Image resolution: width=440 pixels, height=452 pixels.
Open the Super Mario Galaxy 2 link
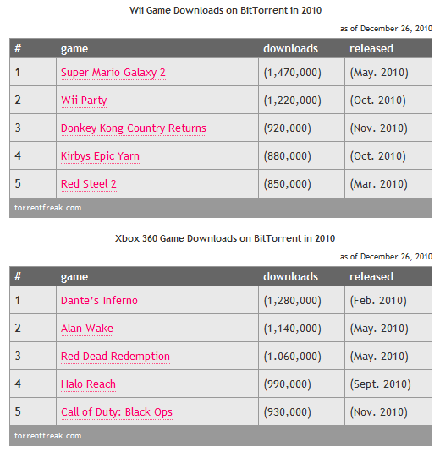(113, 73)
